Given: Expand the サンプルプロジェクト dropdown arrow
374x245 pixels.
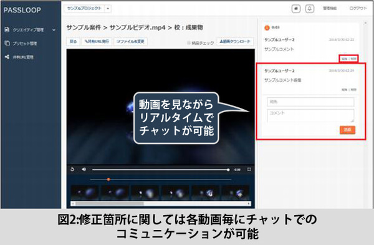Looking at the screenshot, I should (108, 9).
